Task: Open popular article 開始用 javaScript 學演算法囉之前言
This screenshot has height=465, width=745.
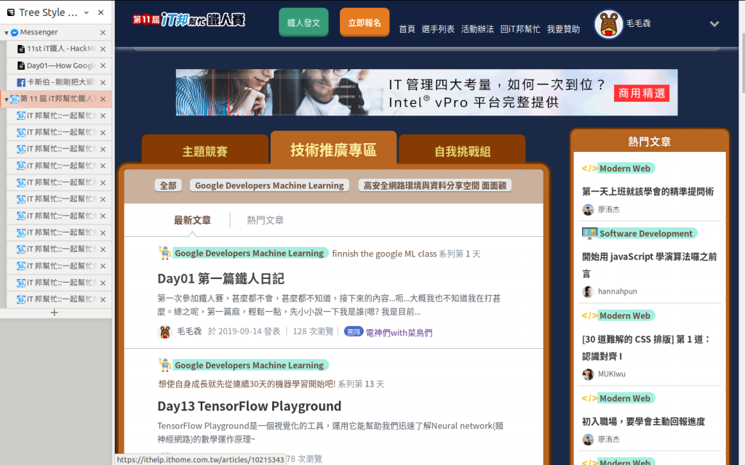Action: [649, 264]
